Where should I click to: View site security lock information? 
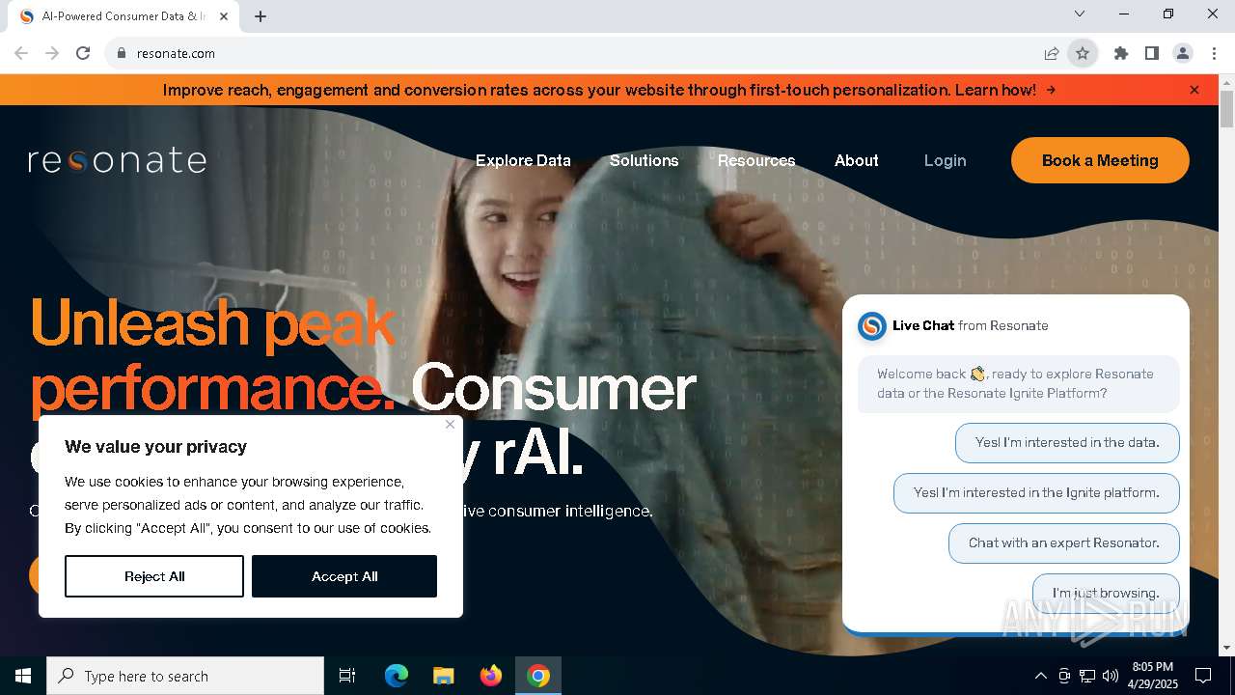tap(122, 53)
